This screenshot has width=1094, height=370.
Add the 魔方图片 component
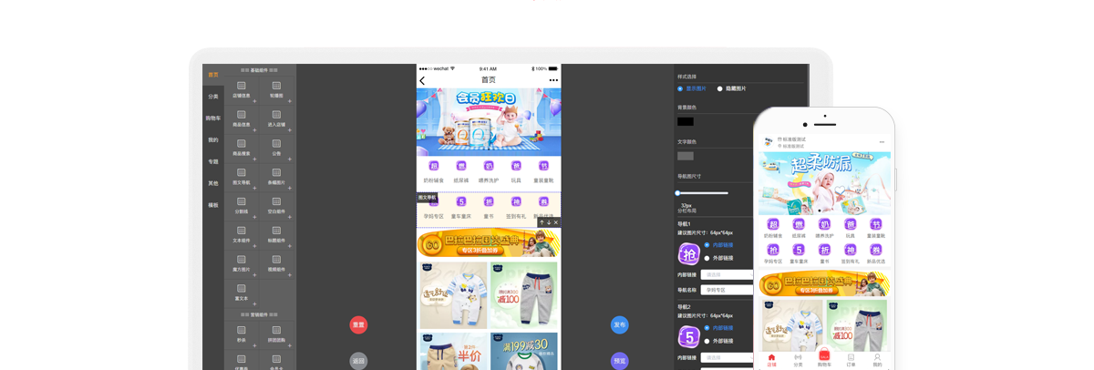click(x=242, y=264)
